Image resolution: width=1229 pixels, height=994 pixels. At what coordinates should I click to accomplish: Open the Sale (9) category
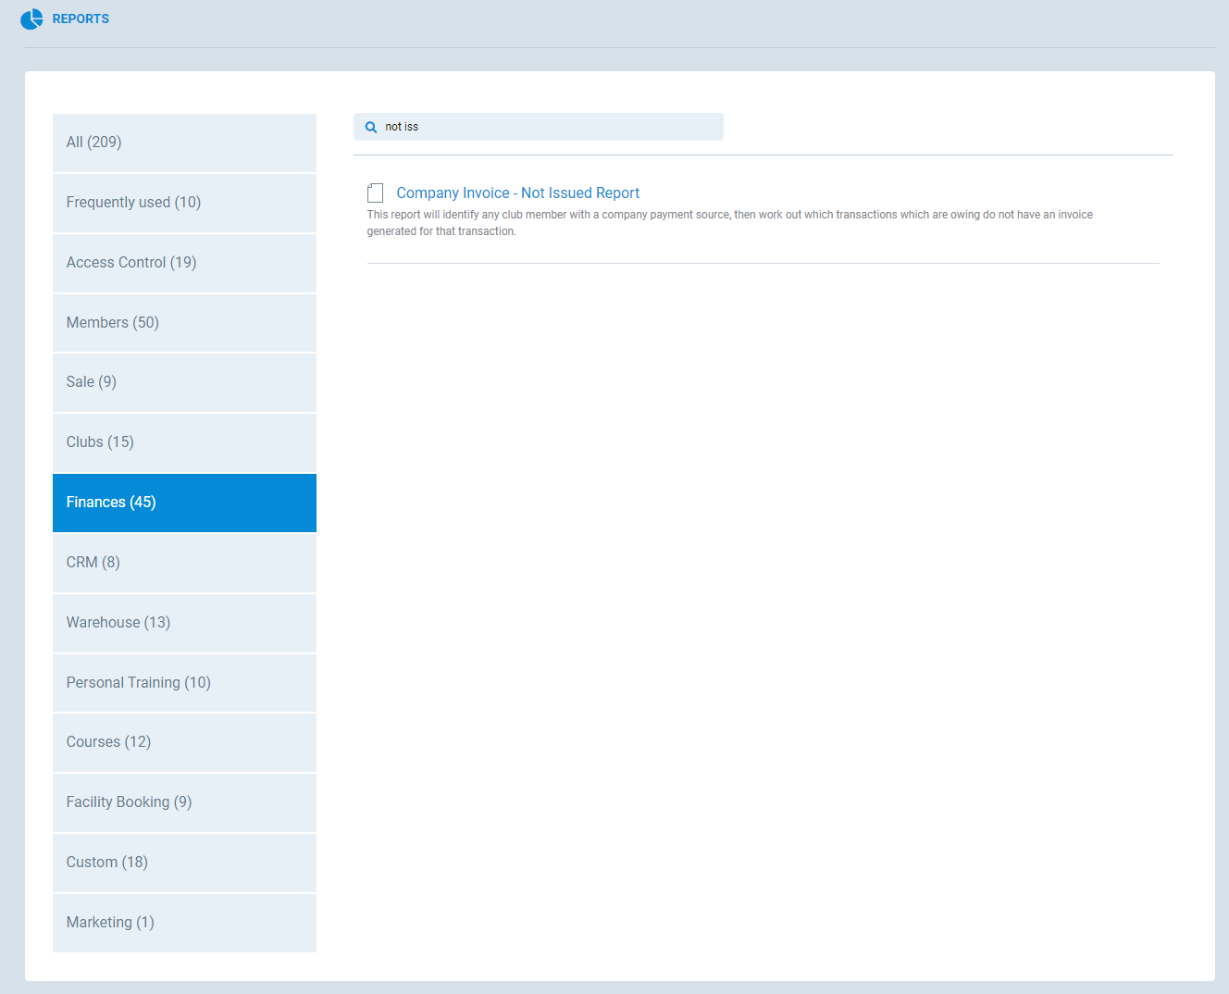click(184, 382)
